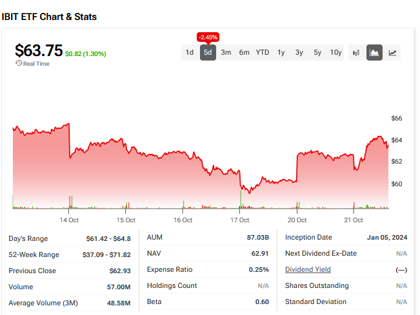Show the 3m time range
This screenshot has width=420, height=315.
click(226, 53)
